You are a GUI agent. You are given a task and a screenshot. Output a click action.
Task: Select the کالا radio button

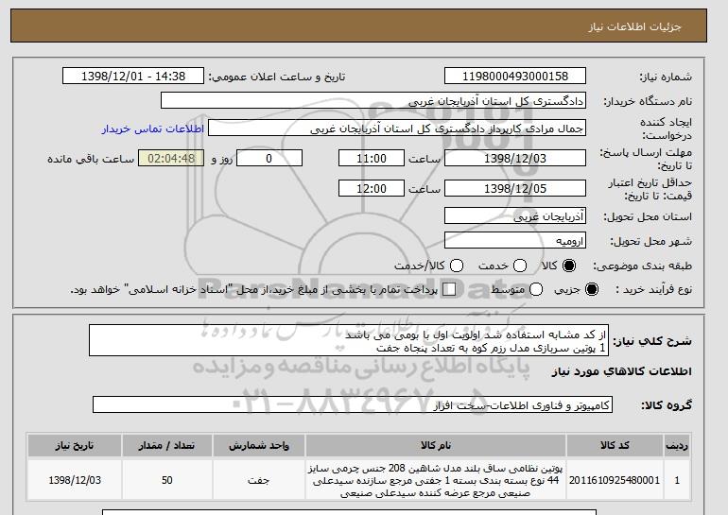pyautogui.click(x=569, y=266)
